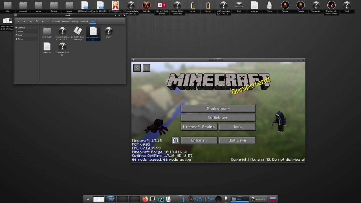This screenshot has height=203, width=361.
Task: Launch Firefox from the taskbar
Action: [145, 199]
